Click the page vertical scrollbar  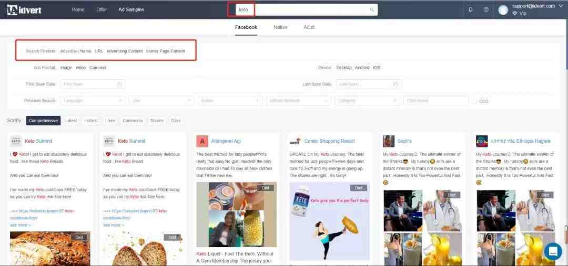coord(566,235)
